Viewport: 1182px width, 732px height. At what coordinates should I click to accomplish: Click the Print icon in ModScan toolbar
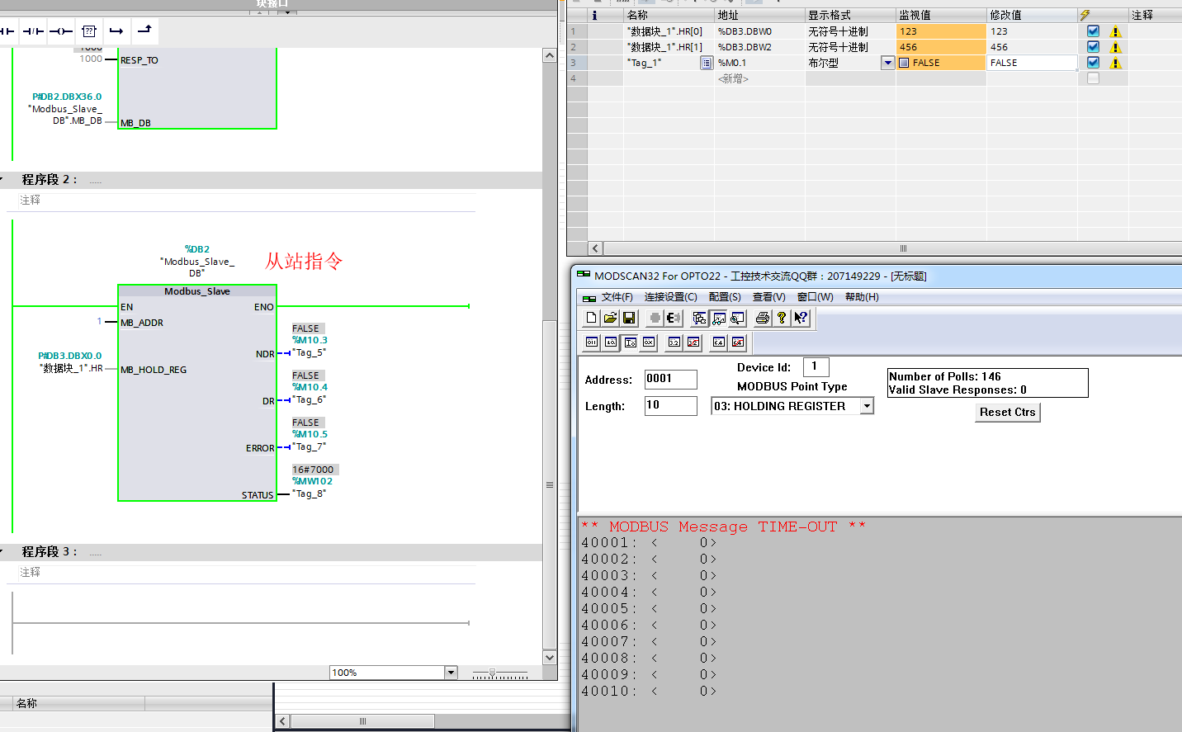coord(763,318)
